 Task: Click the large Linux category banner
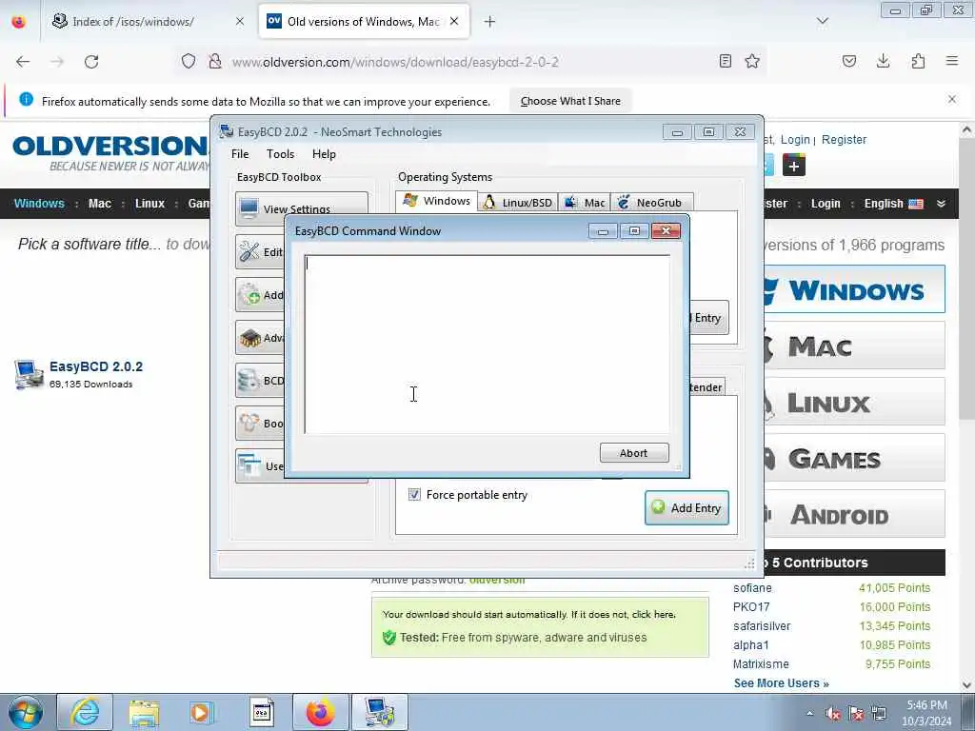tap(854, 403)
